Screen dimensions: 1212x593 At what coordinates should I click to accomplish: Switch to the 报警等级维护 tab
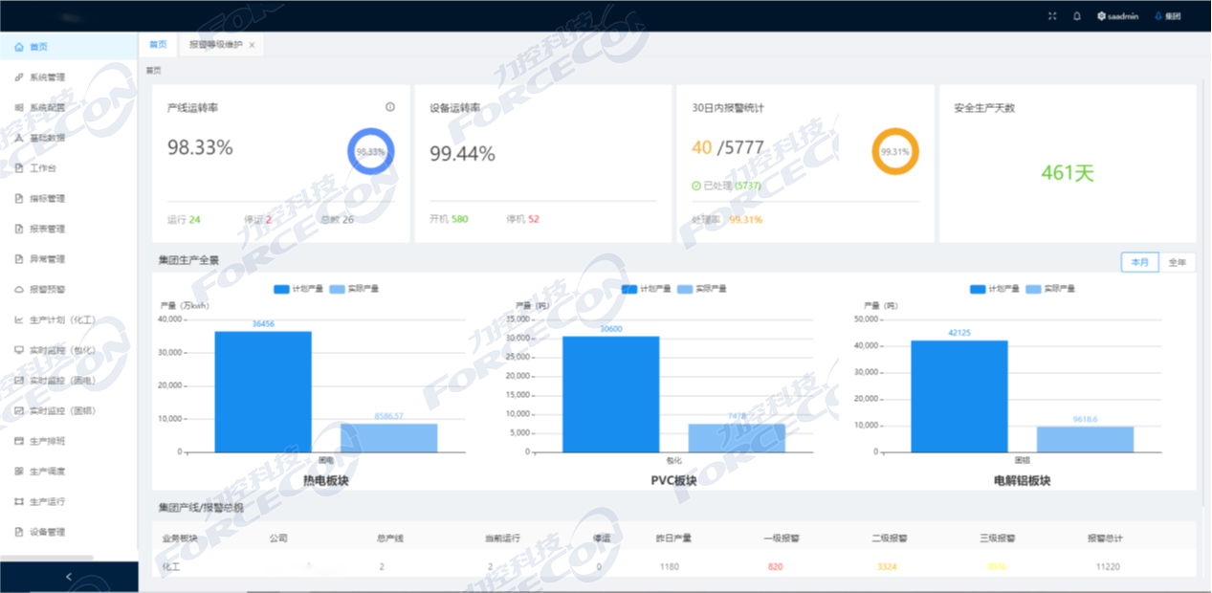[x=215, y=45]
